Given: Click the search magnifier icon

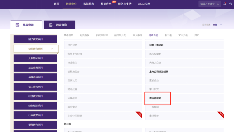Looking at the screenshot, I should pyautogui.click(x=218, y=4).
